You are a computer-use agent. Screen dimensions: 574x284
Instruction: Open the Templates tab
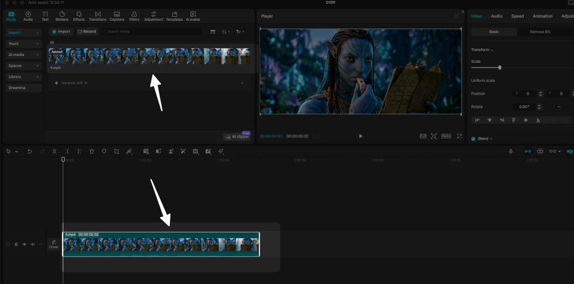click(174, 16)
